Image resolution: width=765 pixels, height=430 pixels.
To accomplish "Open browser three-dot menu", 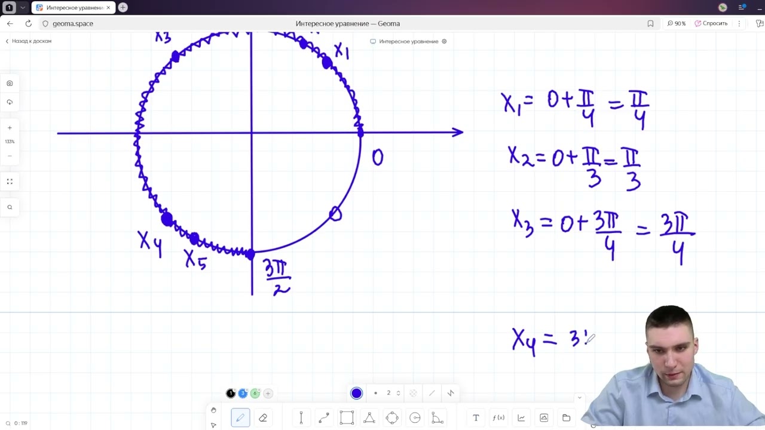I will 739,23.
